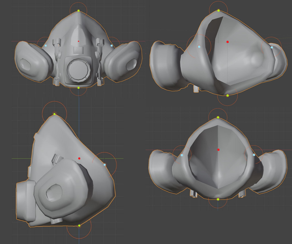Click red center point in side view
The image size is (292, 244).
click(79, 158)
